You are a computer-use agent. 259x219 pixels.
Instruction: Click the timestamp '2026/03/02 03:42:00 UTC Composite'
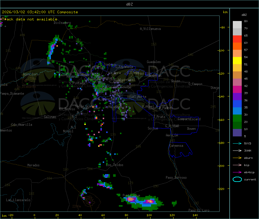coord(40,12)
